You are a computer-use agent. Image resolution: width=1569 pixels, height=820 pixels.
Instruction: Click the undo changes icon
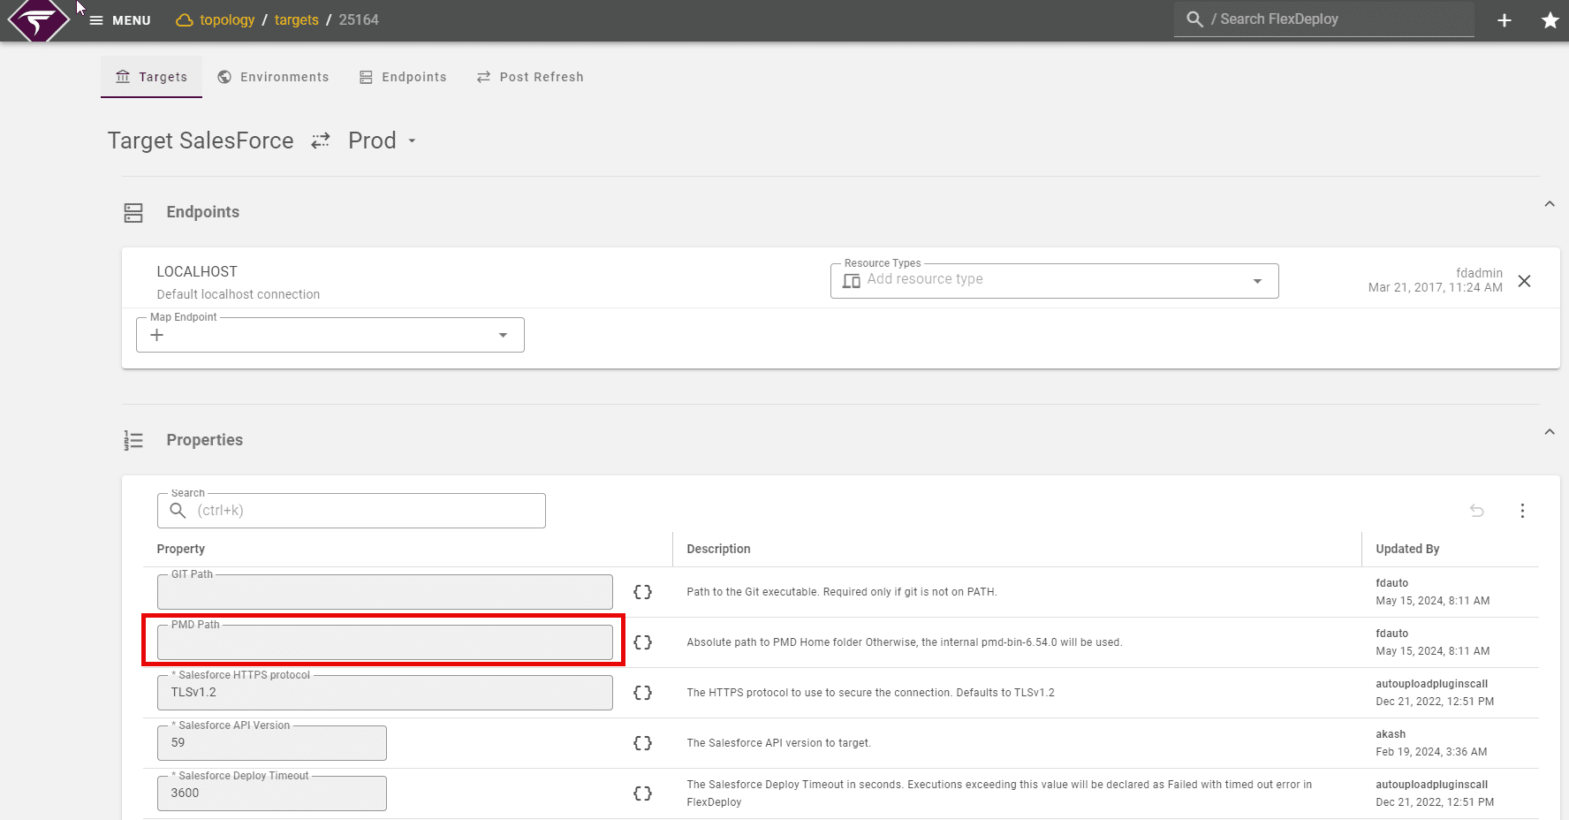click(1477, 511)
